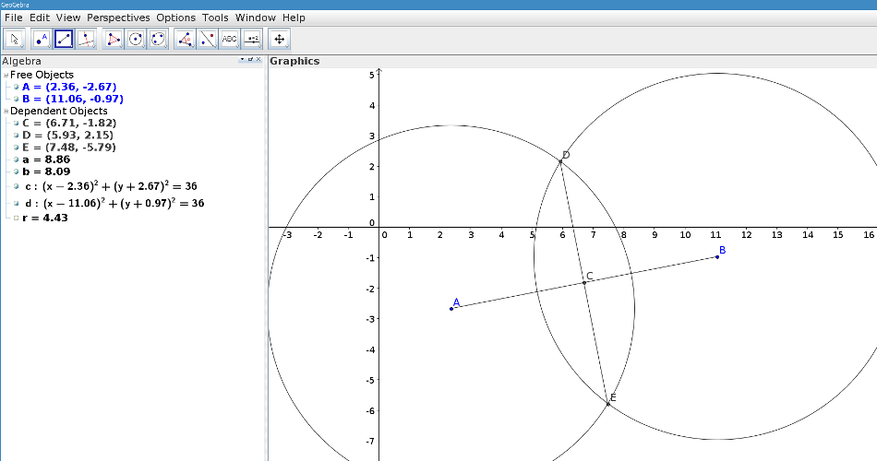Open the Window menu

point(256,18)
